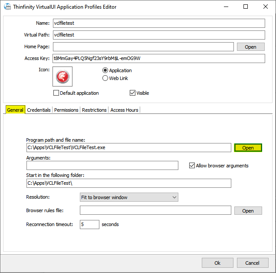276x273 pixels.
Task: Click the Virtual Path input field
Action: tap(159, 35)
